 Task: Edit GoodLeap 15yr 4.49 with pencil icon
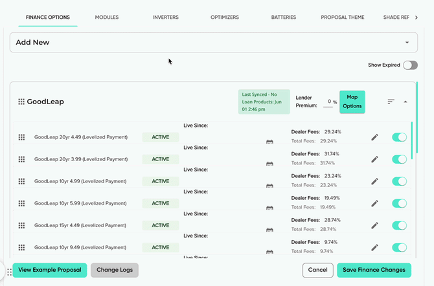tap(374, 225)
